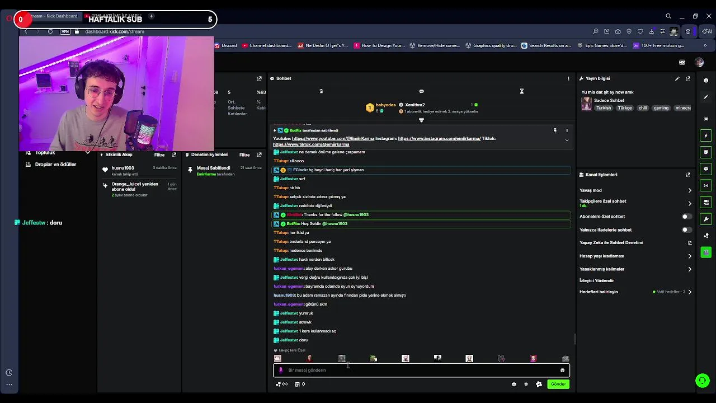Show more bookmarks via double chevron

click(705, 45)
